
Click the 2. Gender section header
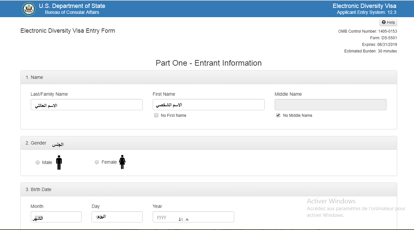[36, 143]
